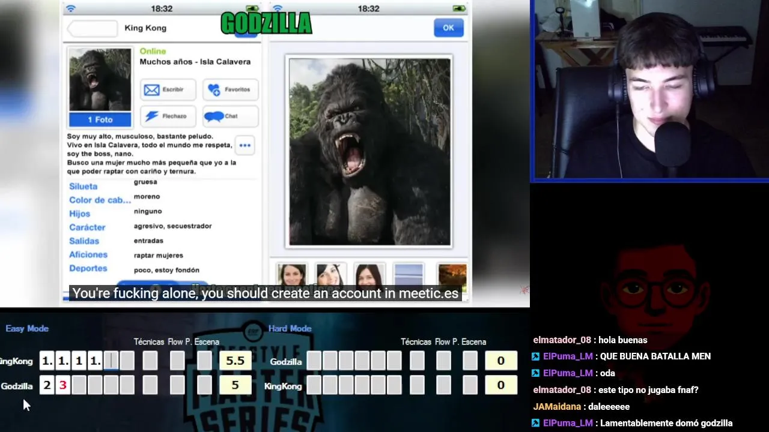Screen dimensions: 769x432
Task: Click KingKong's Técnicas cell in Easy Mode
Action: [150, 361]
